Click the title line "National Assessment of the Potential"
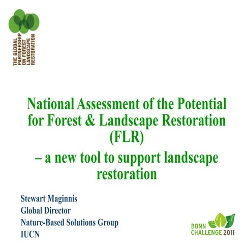Viewport: 244px width, 244px height. [127, 103]
